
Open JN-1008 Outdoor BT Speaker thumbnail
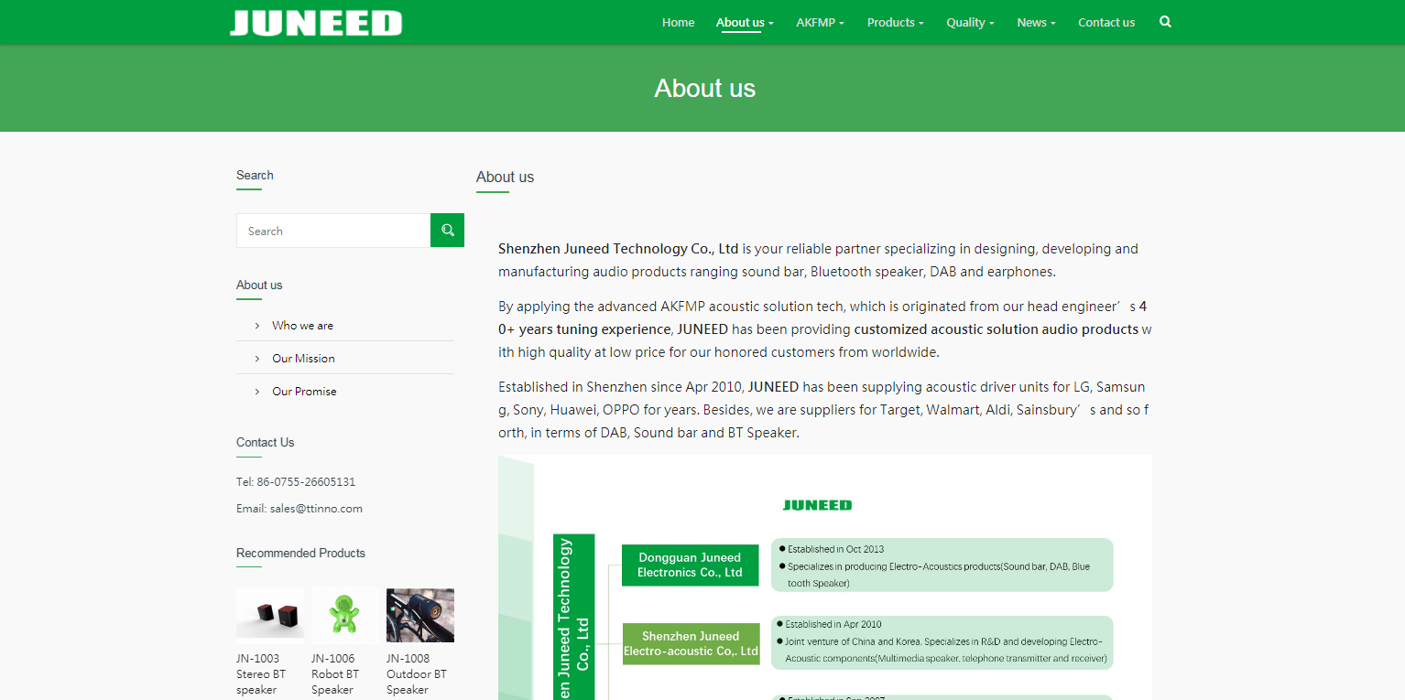point(420,615)
